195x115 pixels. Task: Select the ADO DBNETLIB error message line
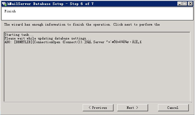(73, 42)
